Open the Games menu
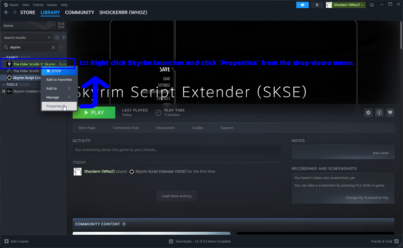This screenshot has height=248, width=403. pyautogui.click(x=52, y=5)
